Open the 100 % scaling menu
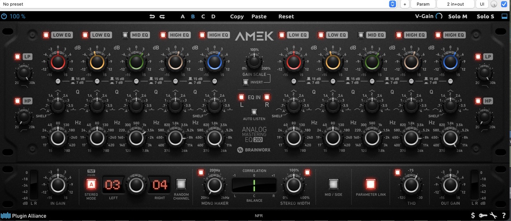 coord(18,16)
